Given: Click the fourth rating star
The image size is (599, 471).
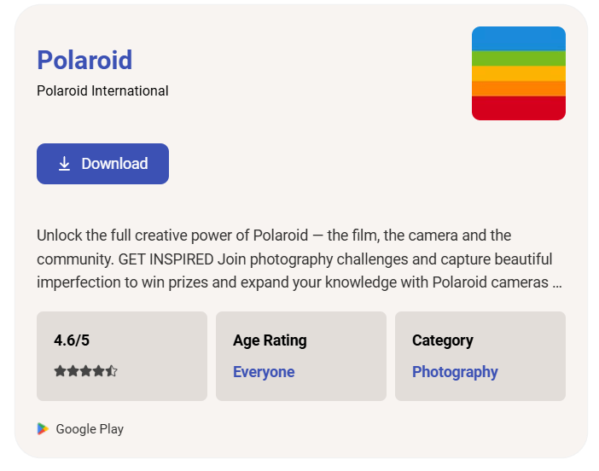Looking at the screenshot, I should point(99,371).
